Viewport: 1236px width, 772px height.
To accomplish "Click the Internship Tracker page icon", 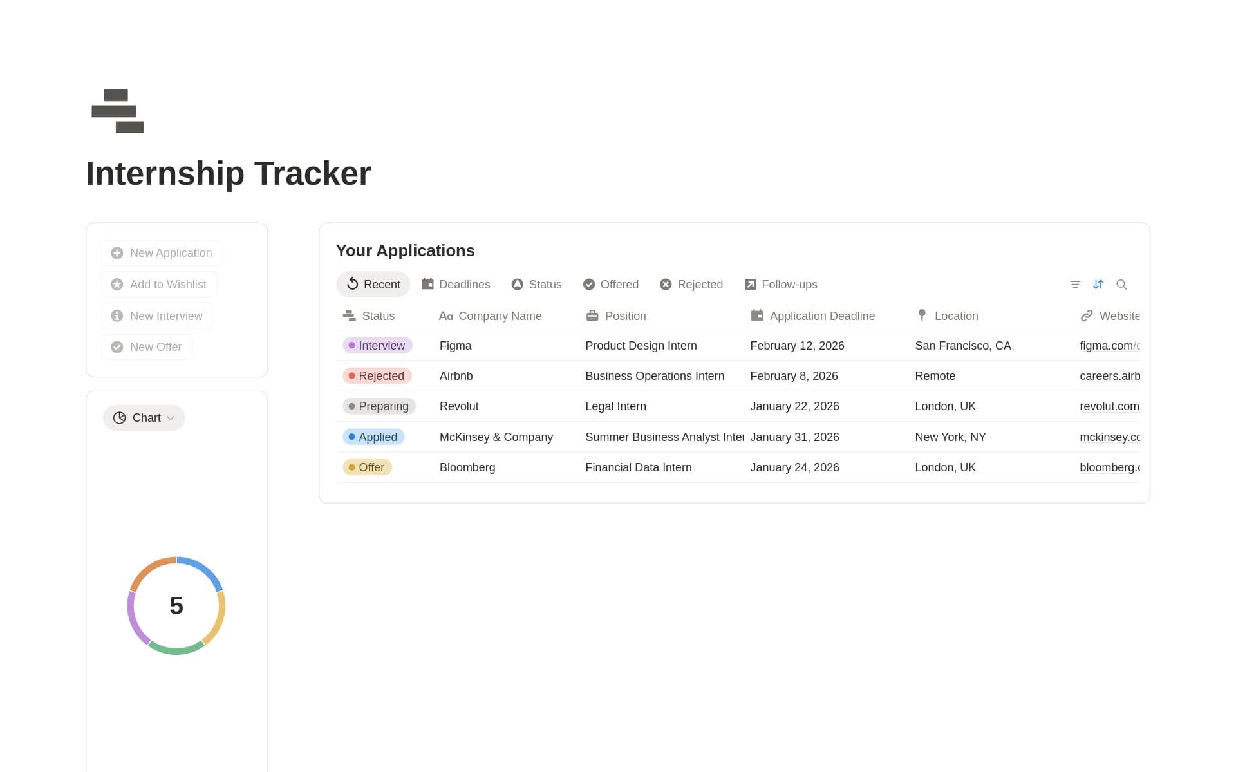I will [118, 111].
